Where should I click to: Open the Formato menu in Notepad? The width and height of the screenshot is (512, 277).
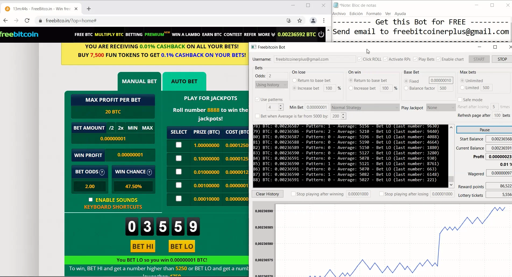pyautogui.click(x=374, y=13)
